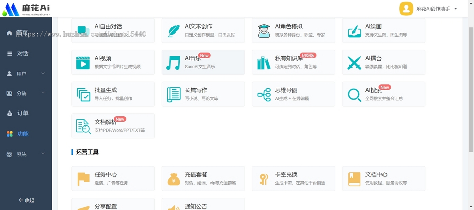Open the 用户 sidebar menu item
Image resolution: width=474 pixels, height=210 pixels.
coord(26,74)
